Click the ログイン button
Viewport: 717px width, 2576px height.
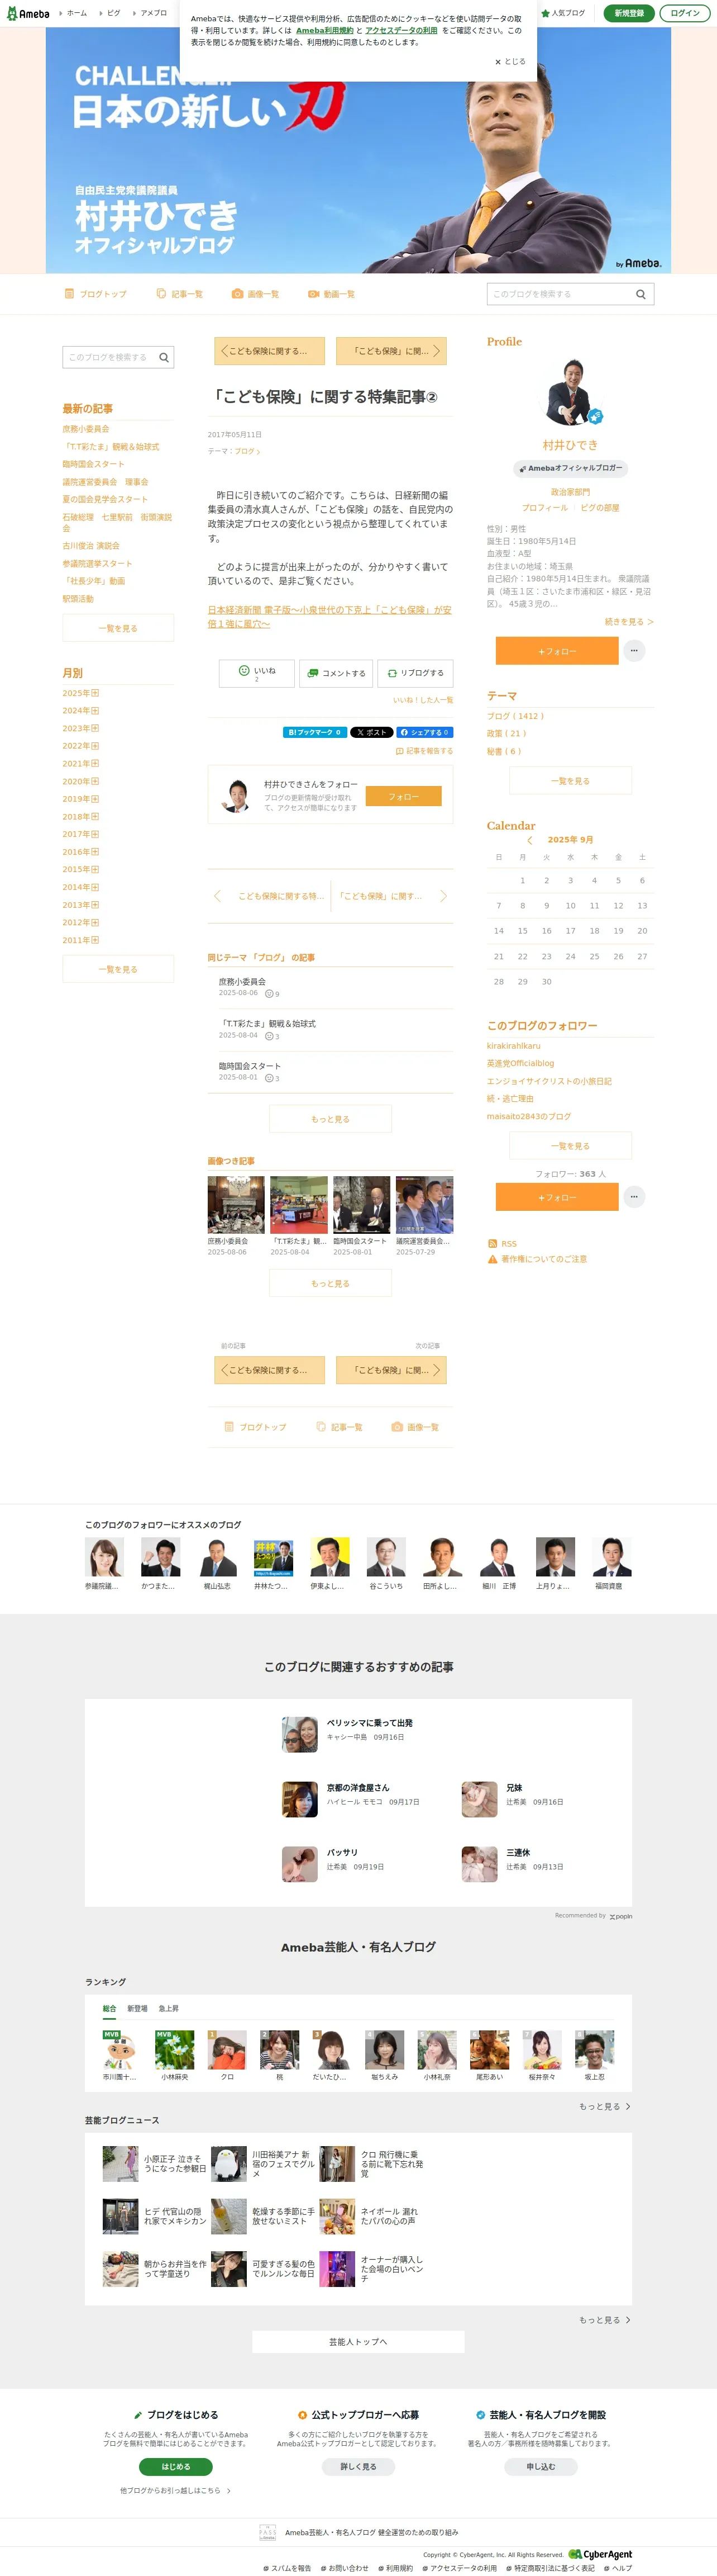pos(685,13)
